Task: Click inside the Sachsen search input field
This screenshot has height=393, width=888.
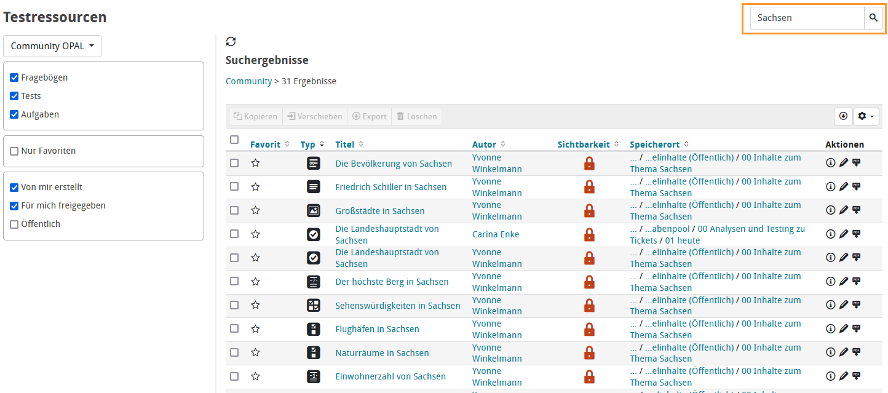Action: [x=806, y=18]
